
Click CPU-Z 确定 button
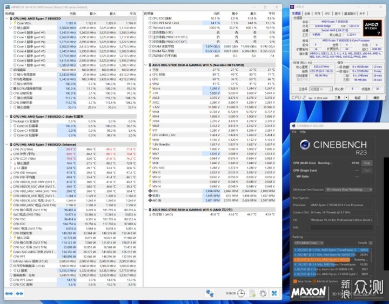pos(377,98)
